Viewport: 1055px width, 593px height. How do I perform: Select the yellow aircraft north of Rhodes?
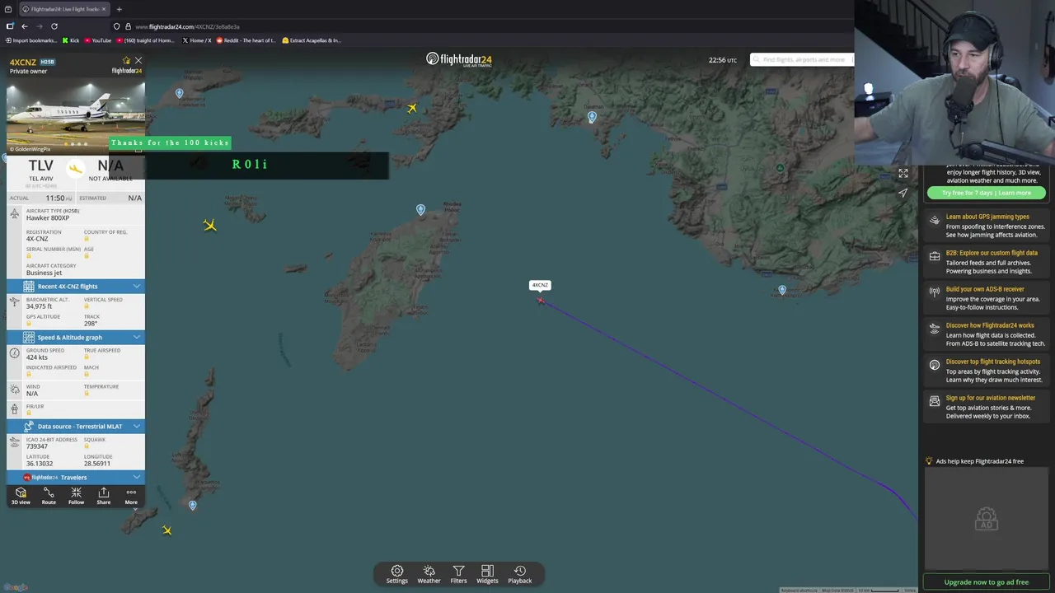pos(412,108)
